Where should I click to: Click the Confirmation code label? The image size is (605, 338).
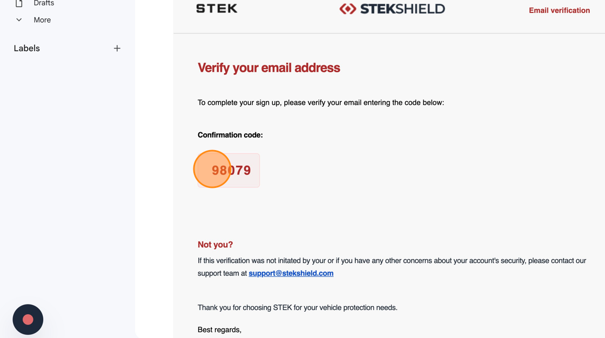tap(230, 135)
